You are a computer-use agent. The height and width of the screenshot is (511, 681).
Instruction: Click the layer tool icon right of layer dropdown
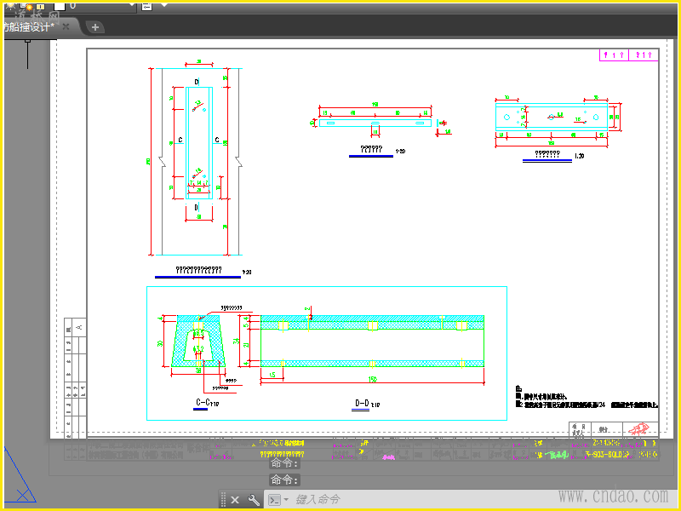[x=146, y=7]
